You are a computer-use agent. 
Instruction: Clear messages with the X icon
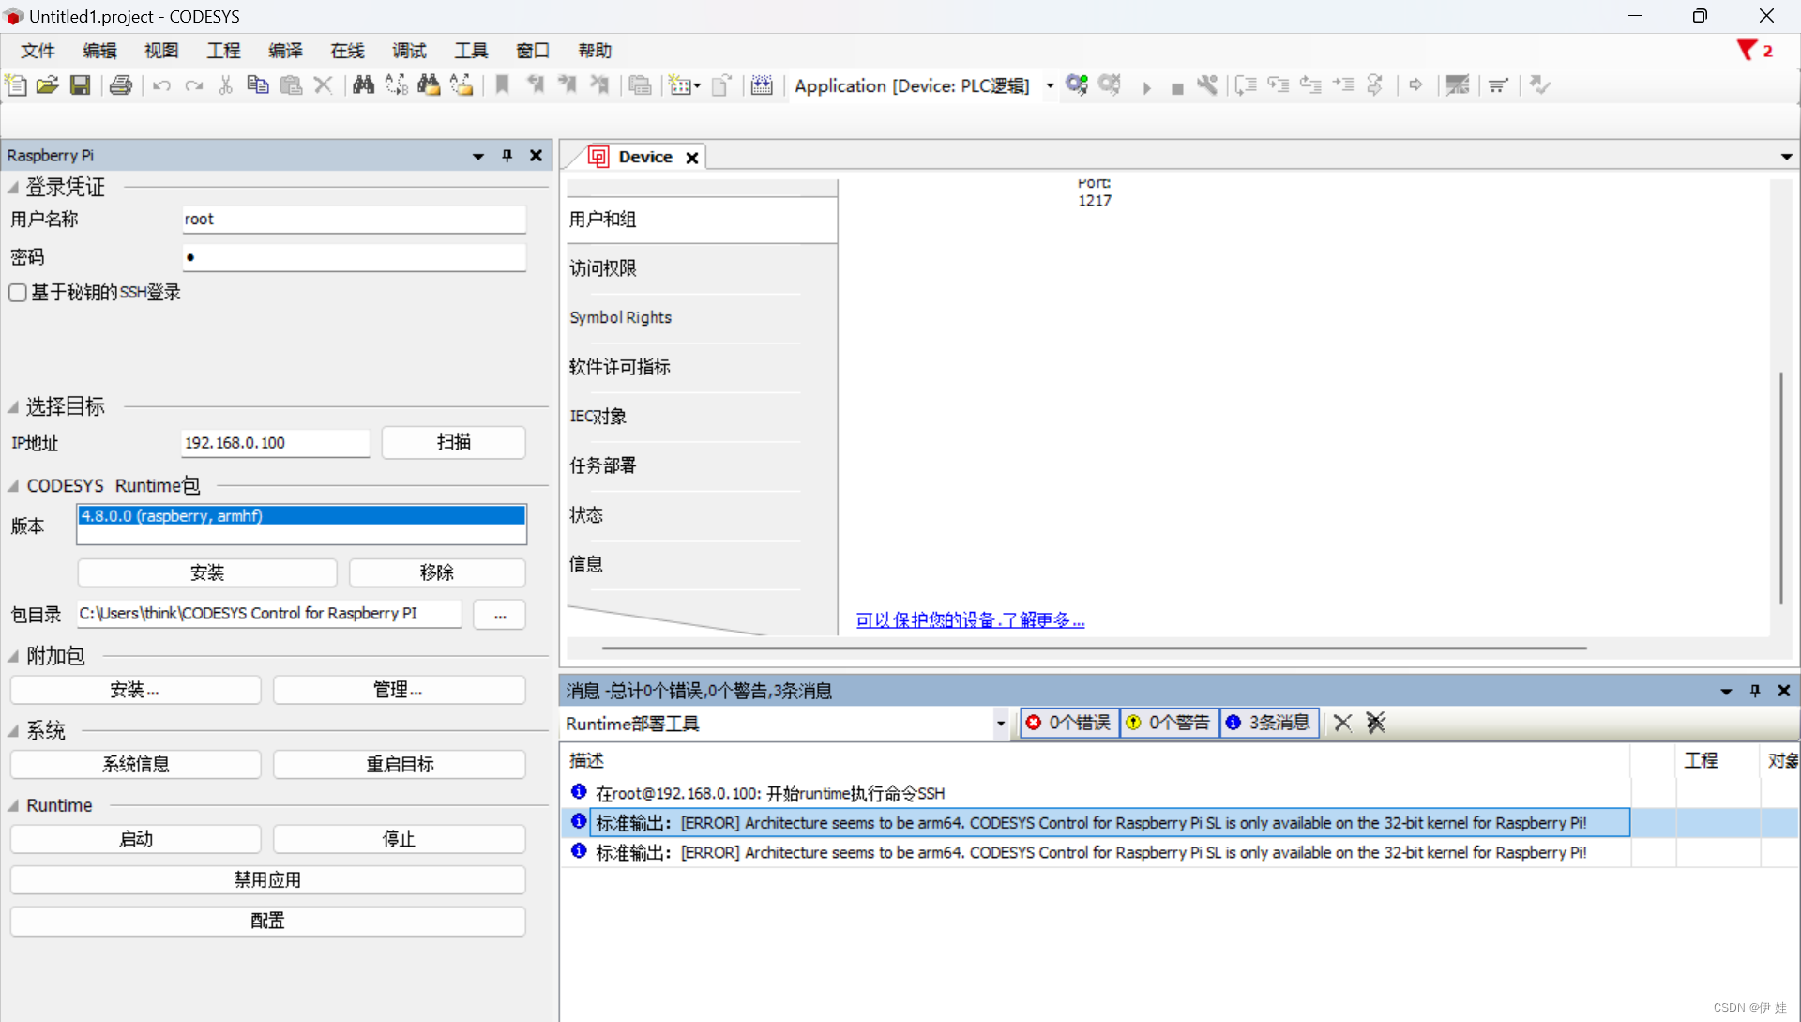pyautogui.click(x=1343, y=723)
